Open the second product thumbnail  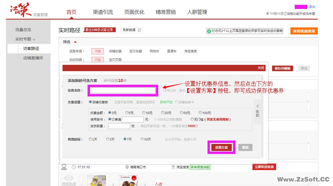coord(129,180)
